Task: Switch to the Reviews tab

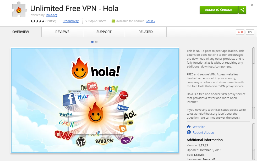Action: pos(62,32)
